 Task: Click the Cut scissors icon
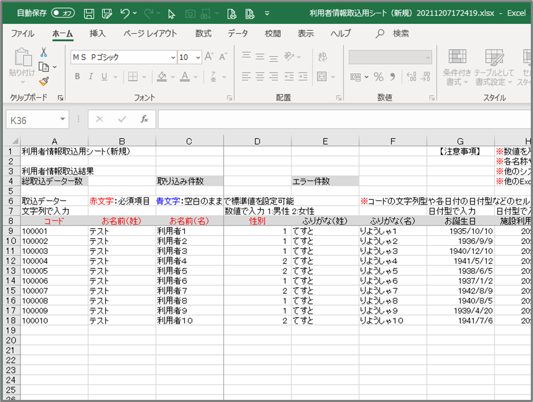(x=43, y=52)
